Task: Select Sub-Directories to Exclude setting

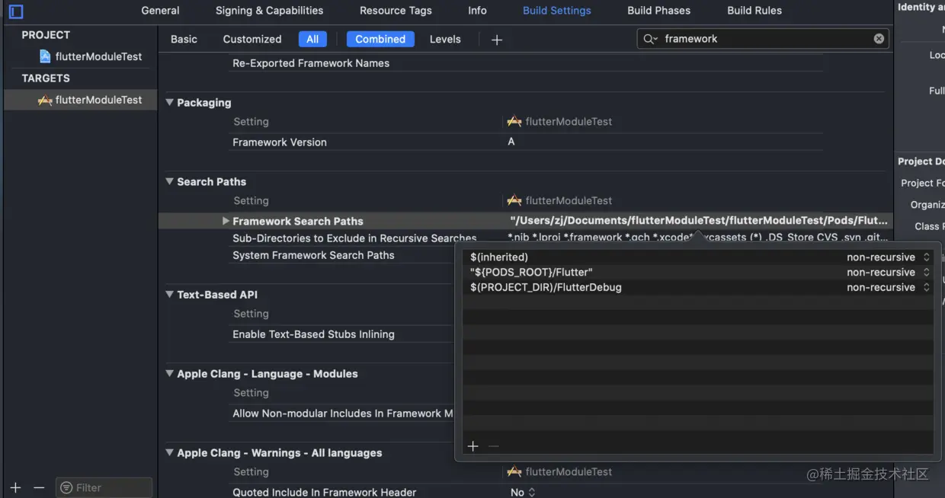Action: tap(354, 238)
